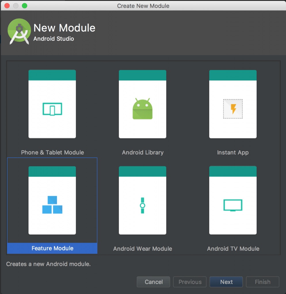
Task: Click the Next button to continue
Action: click(x=226, y=282)
